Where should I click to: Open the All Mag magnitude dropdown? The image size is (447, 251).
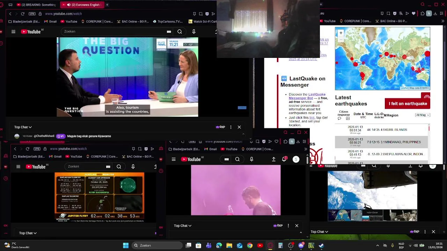[423, 115]
